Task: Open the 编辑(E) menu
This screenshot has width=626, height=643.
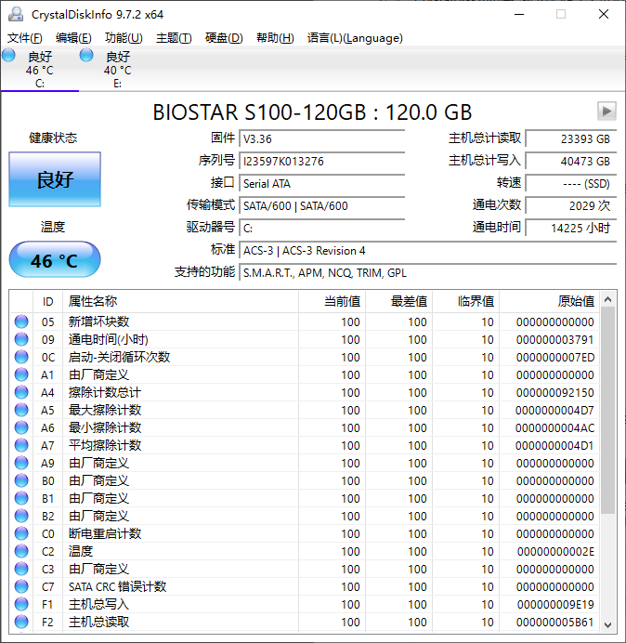Action: click(73, 38)
